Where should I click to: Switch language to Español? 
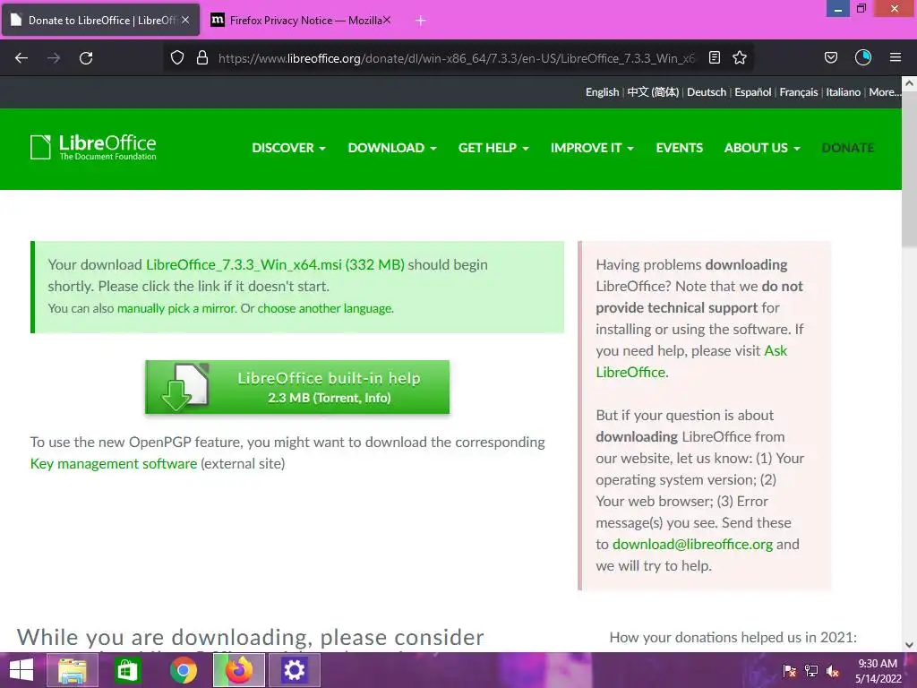pos(752,92)
